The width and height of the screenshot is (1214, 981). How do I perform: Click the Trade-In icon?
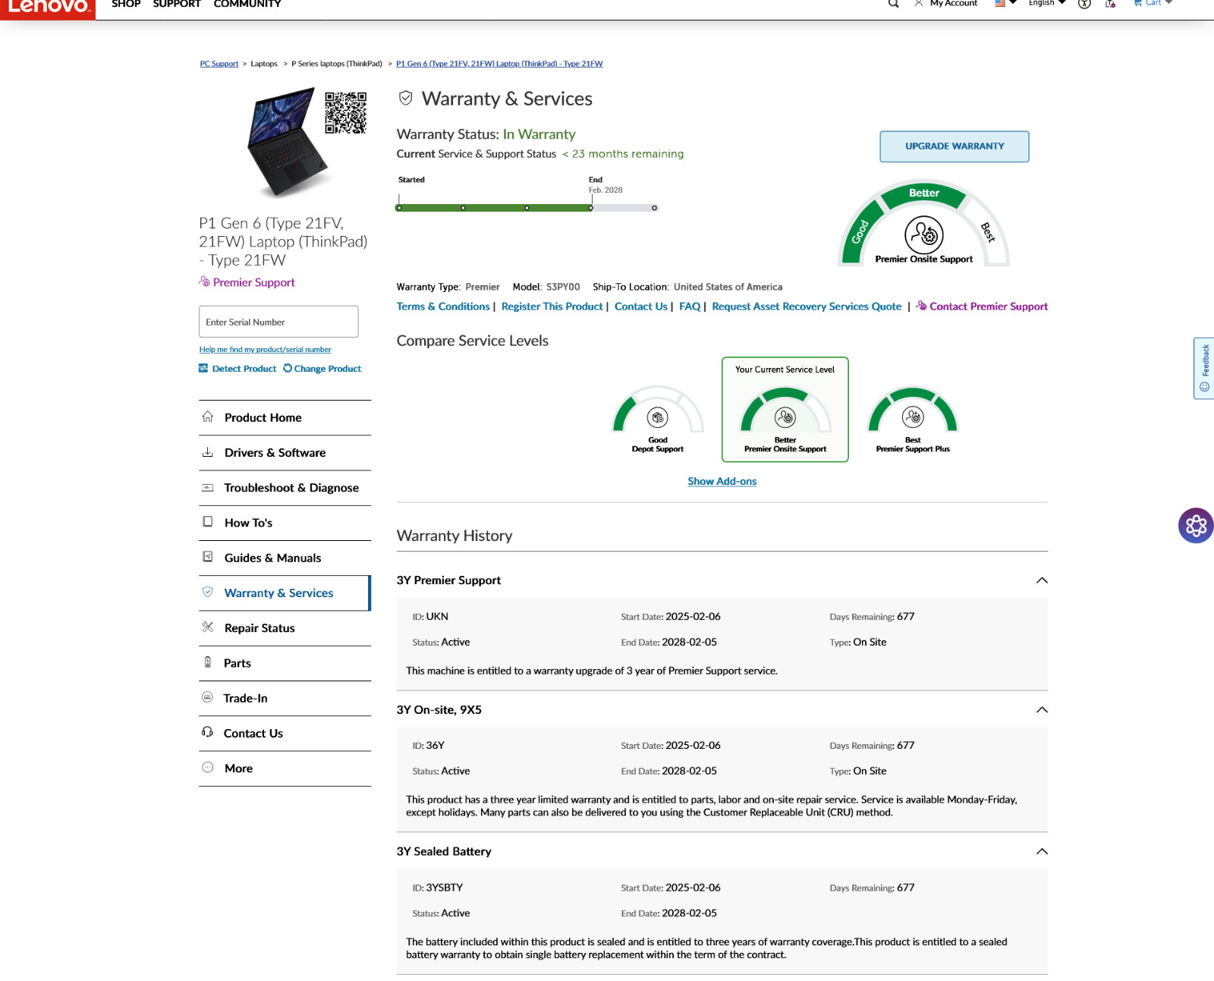pyautogui.click(x=207, y=697)
